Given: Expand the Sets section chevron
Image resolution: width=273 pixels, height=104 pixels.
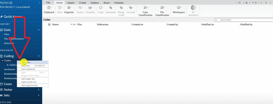Looking at the screenshot, I should point(39,95).
